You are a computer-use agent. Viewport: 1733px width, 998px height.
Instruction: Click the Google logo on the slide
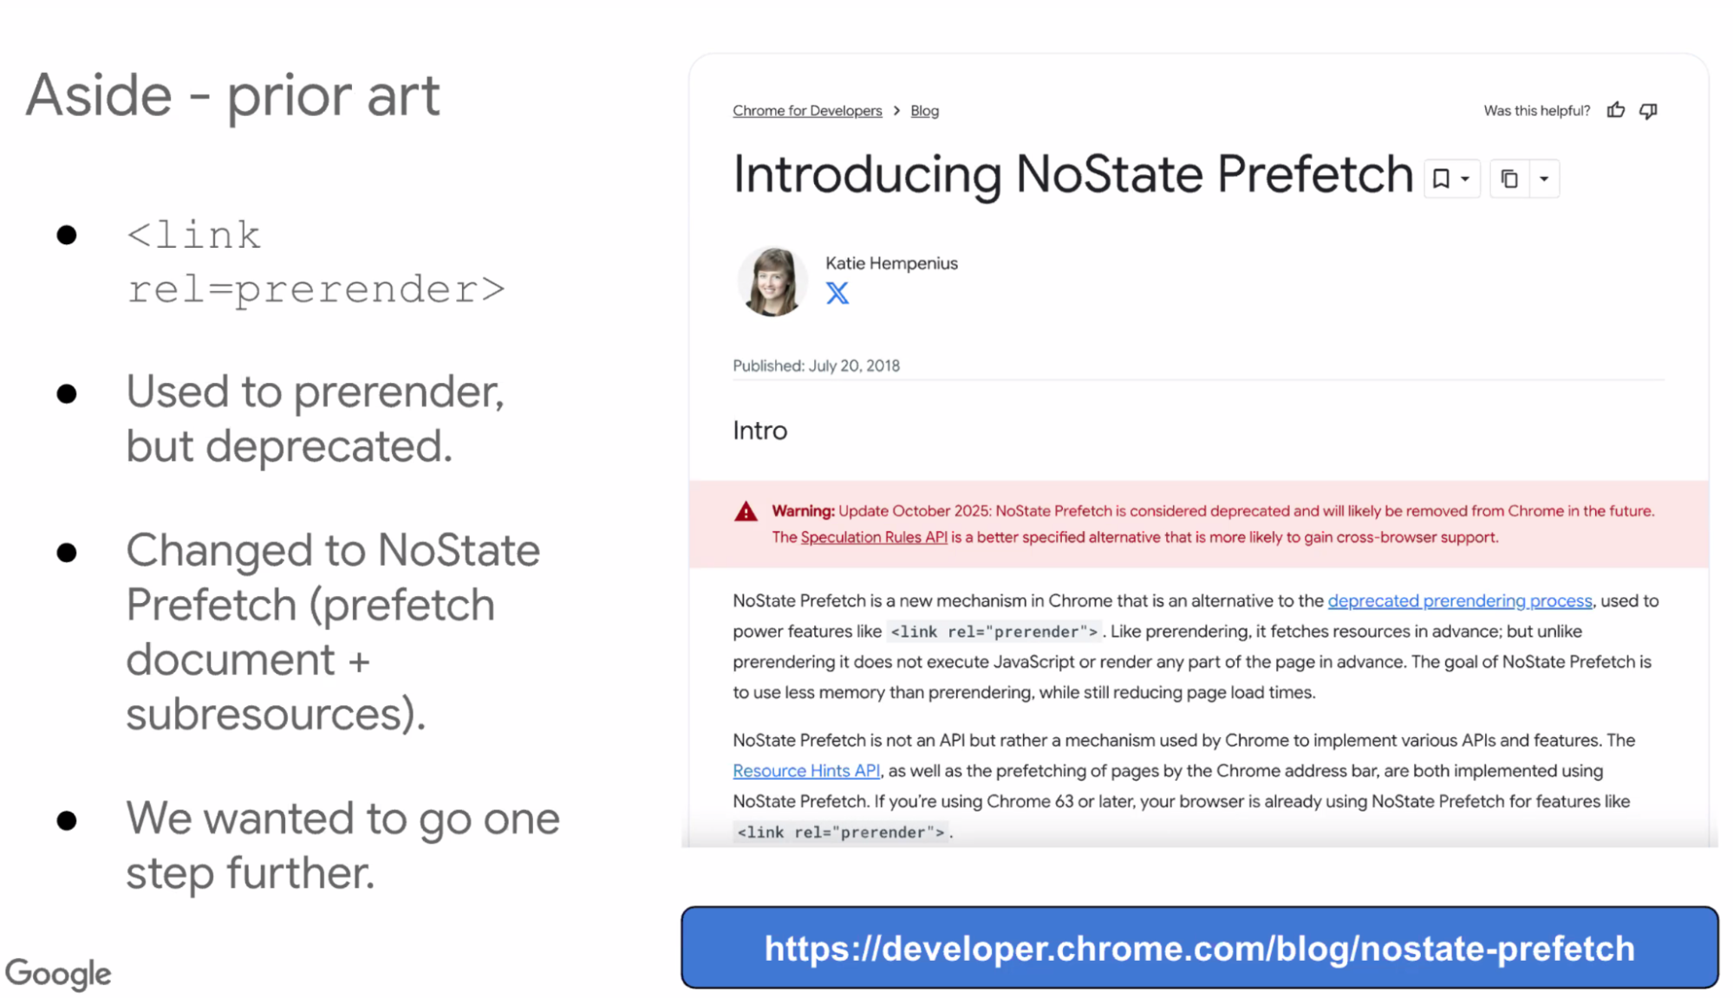58,973
